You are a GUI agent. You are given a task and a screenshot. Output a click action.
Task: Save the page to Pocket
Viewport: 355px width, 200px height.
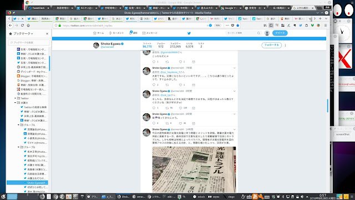click(x=232, y=26)
